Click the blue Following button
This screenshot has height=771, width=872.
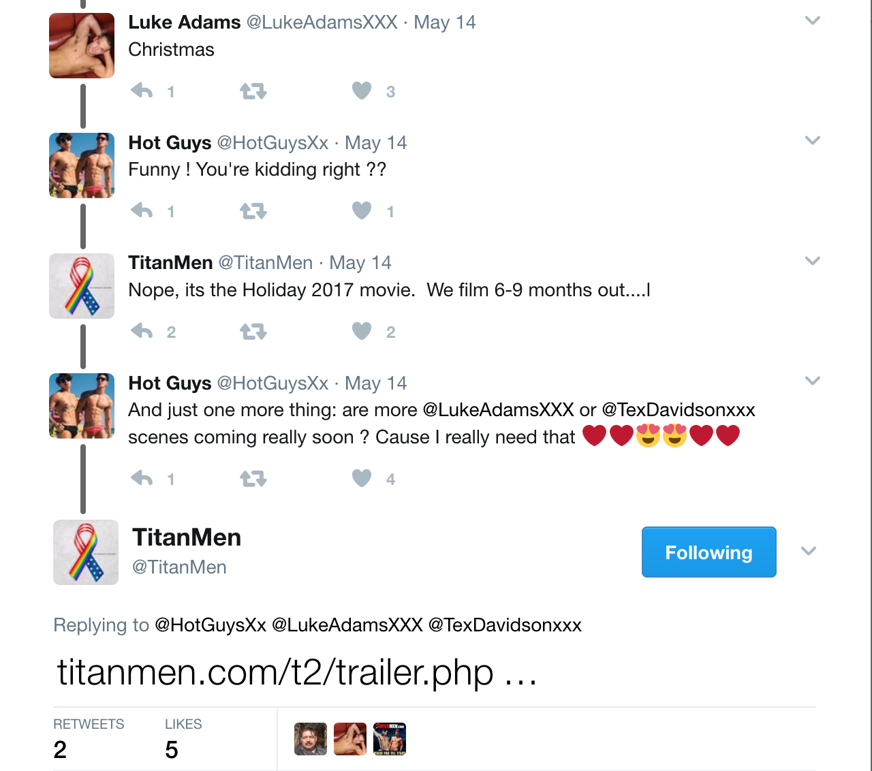pos(708,552)
